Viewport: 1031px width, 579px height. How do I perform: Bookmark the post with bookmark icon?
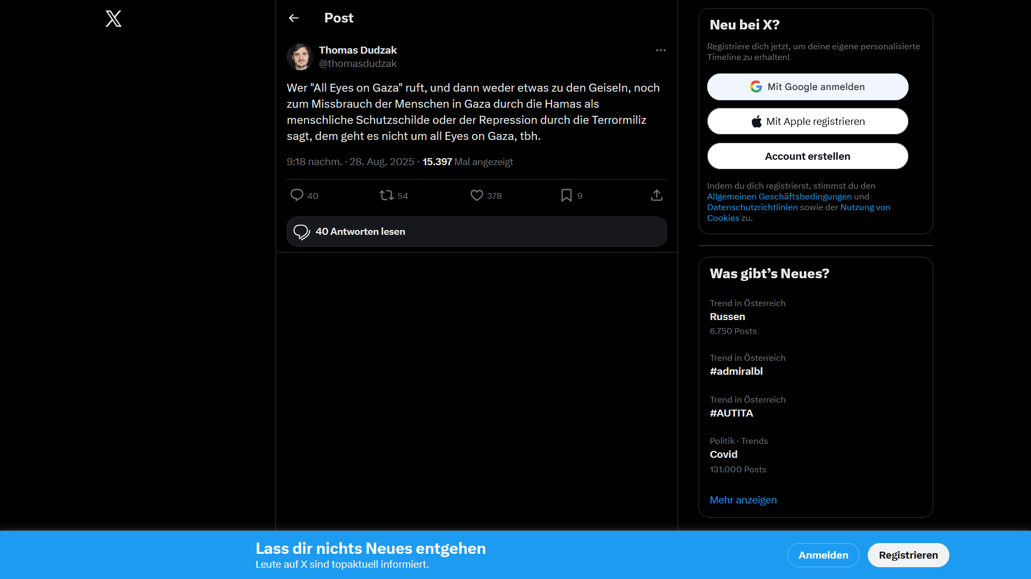point(566,195)
